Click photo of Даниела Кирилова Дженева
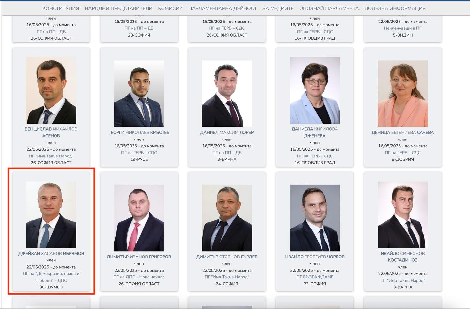This screenshot has width=470, height=309. pyautogui.click(x=315, y=90)
